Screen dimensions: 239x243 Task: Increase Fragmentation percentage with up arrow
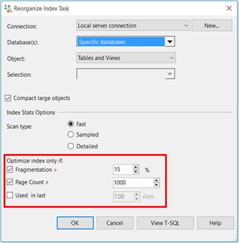(x=135, y=167)
